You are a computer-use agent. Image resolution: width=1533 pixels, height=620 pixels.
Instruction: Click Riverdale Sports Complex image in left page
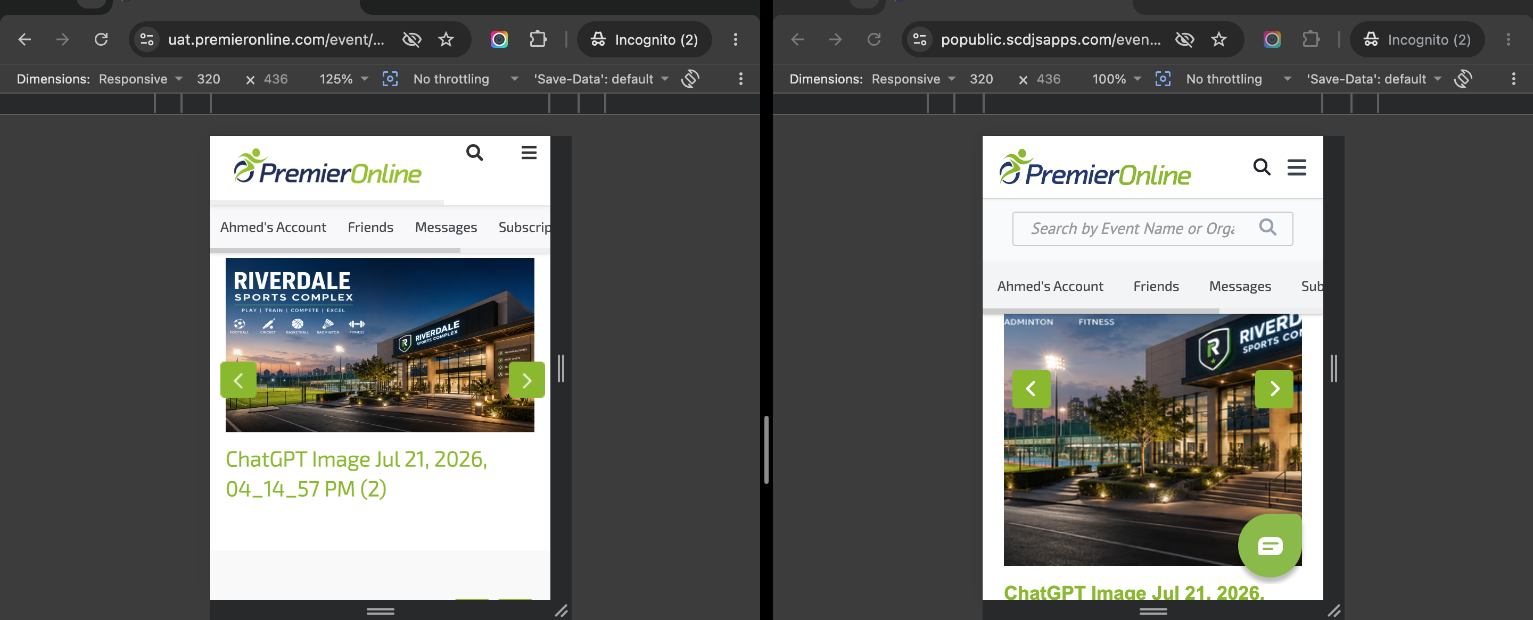point(380,345)
